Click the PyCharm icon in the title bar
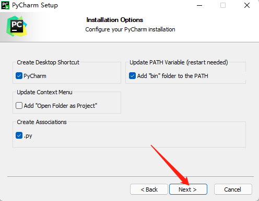The width and height of the screenshot is (259, 201). pos(5,5)
